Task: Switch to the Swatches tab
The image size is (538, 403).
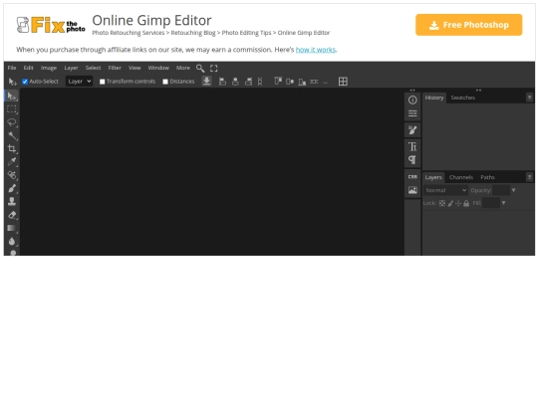Action: [x=463, y=98]
